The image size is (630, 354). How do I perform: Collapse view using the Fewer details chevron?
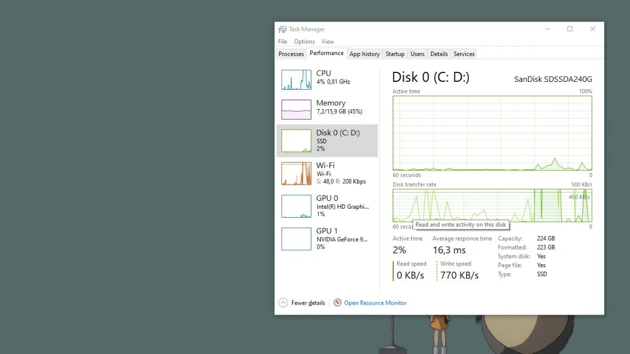tap(282, 303)
